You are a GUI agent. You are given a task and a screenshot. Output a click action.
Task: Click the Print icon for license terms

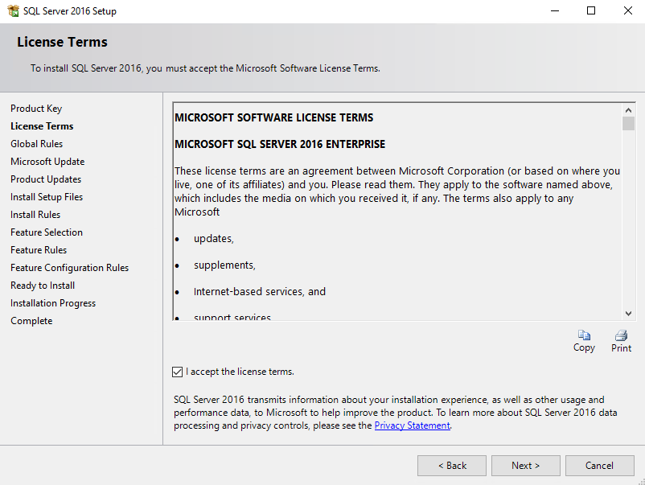pos(621,335)
